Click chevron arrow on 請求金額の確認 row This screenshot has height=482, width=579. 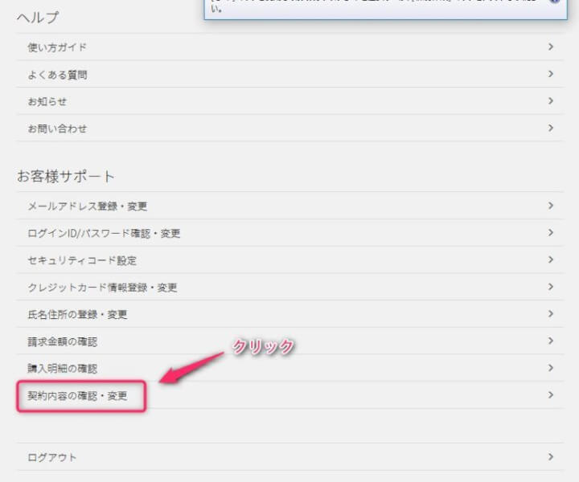tap(551, 341)
